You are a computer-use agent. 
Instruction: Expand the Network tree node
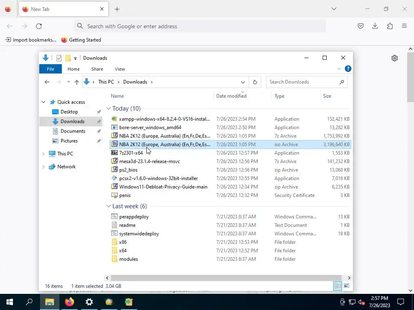(x=44, y=167)
